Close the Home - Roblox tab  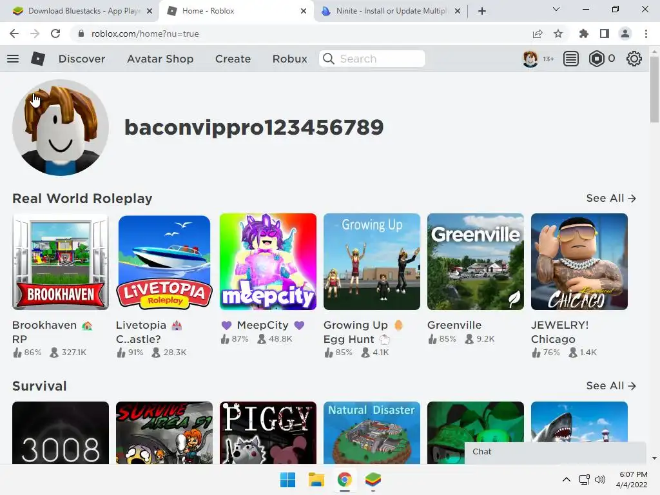304,11
